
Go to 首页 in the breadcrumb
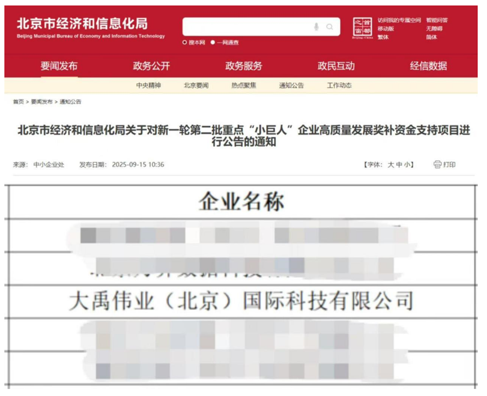[19, 101]
